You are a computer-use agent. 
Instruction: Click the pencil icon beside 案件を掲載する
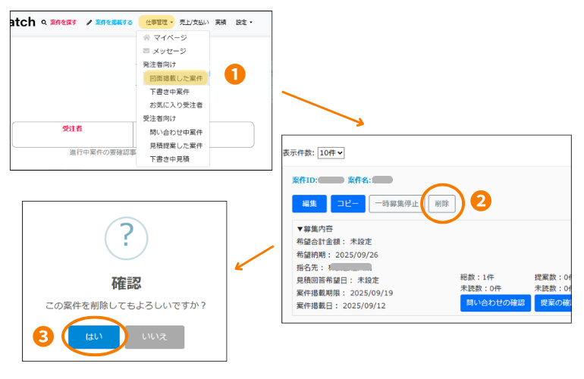(89, 22)
